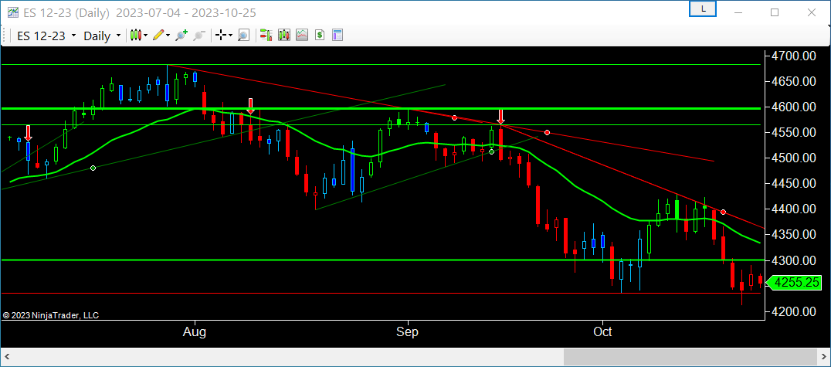Select the red arrow marker in mid-September
Viewport: 831px width, 367px height.
[500, 117]
